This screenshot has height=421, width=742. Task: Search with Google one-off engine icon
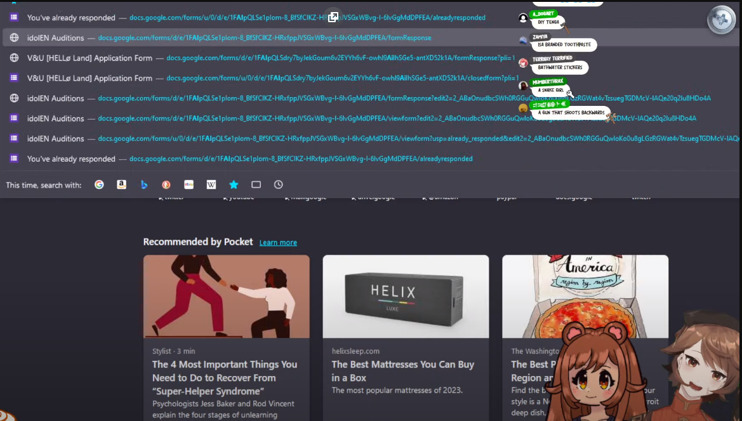click(99, 185)
